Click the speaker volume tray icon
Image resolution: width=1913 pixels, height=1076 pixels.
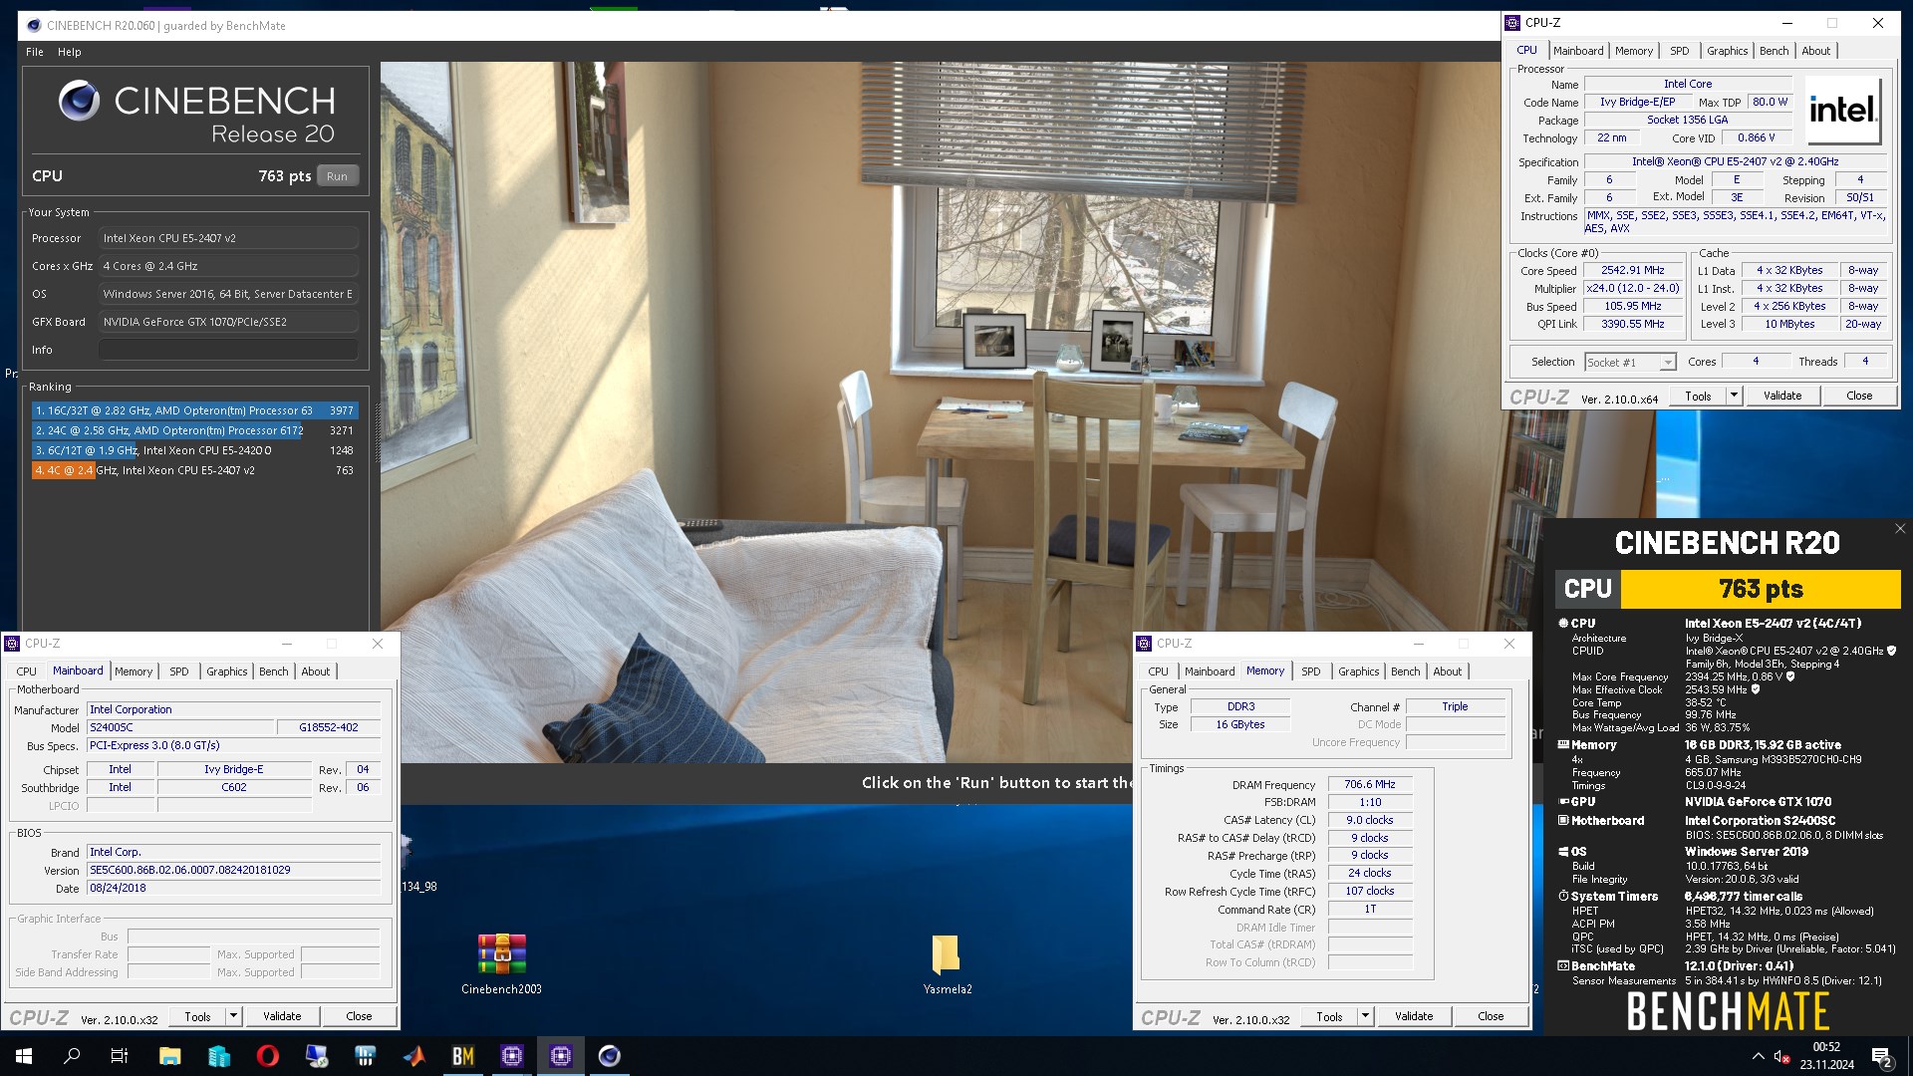[1782, 1057]
